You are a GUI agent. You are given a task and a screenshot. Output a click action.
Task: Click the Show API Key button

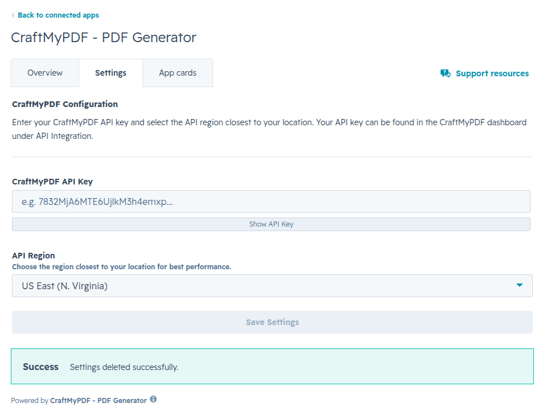coord(271,224)
